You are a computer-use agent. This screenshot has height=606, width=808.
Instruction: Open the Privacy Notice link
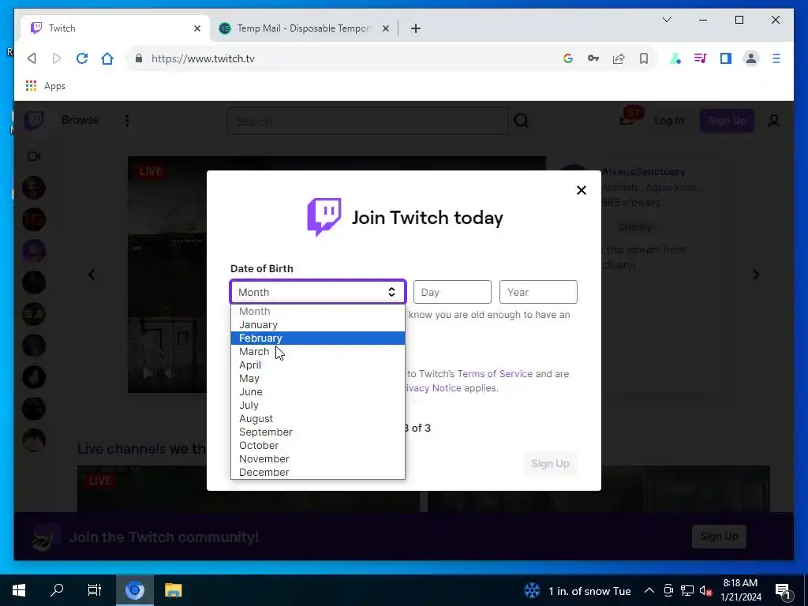(432, 388)
